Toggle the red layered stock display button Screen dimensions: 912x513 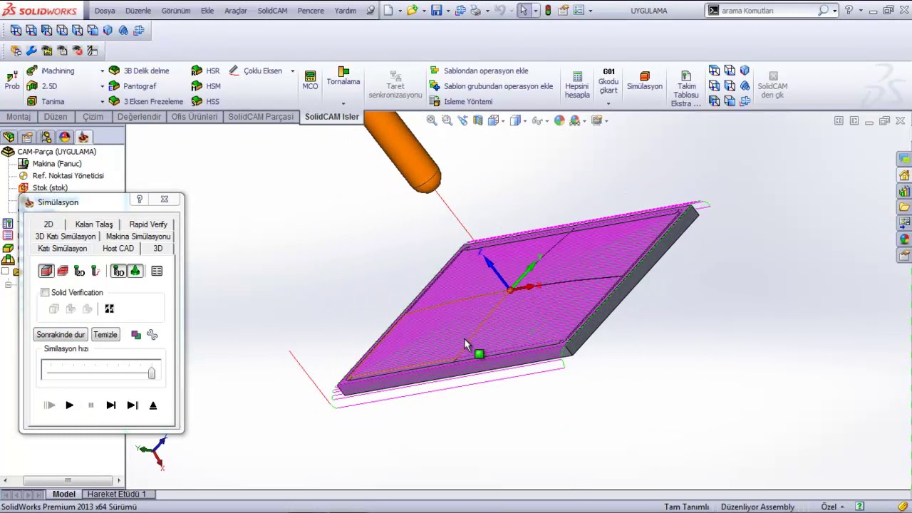[63, 271]
